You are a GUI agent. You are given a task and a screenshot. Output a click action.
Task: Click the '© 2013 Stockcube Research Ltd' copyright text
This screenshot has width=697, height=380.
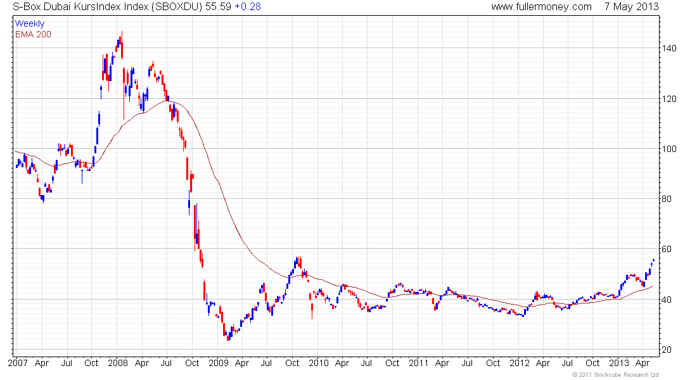pos(616,375)
